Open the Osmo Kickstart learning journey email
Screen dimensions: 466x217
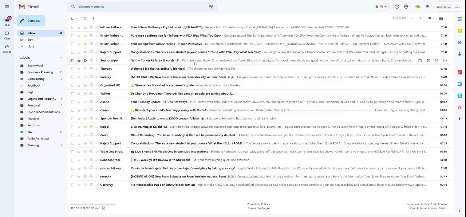point(259,110)
